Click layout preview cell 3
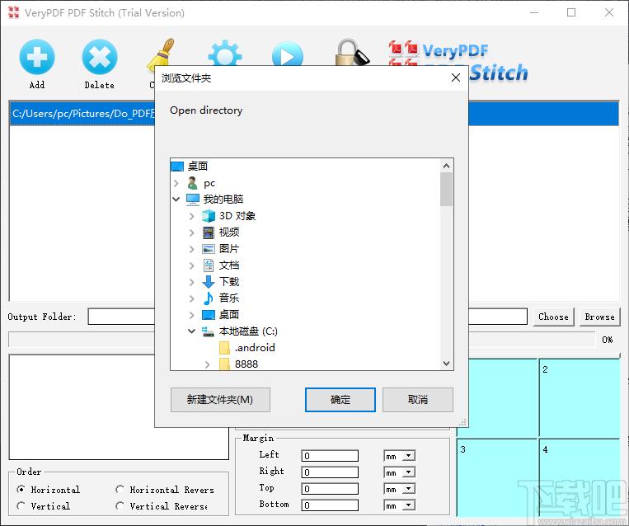The image size is (629, 526). [x=497, y=478]
